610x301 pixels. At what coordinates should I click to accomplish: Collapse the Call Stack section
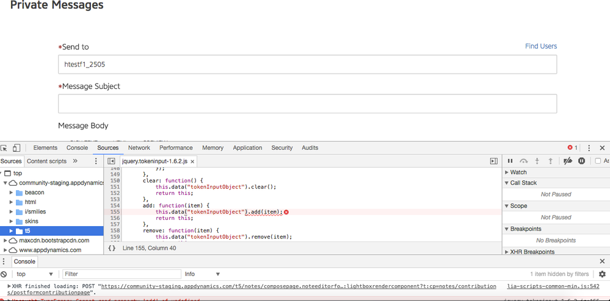507,183
